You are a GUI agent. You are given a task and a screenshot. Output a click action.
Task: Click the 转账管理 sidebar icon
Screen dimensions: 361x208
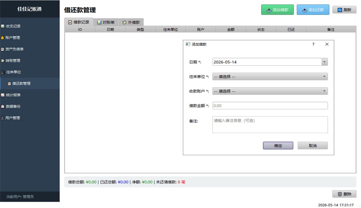2,61
